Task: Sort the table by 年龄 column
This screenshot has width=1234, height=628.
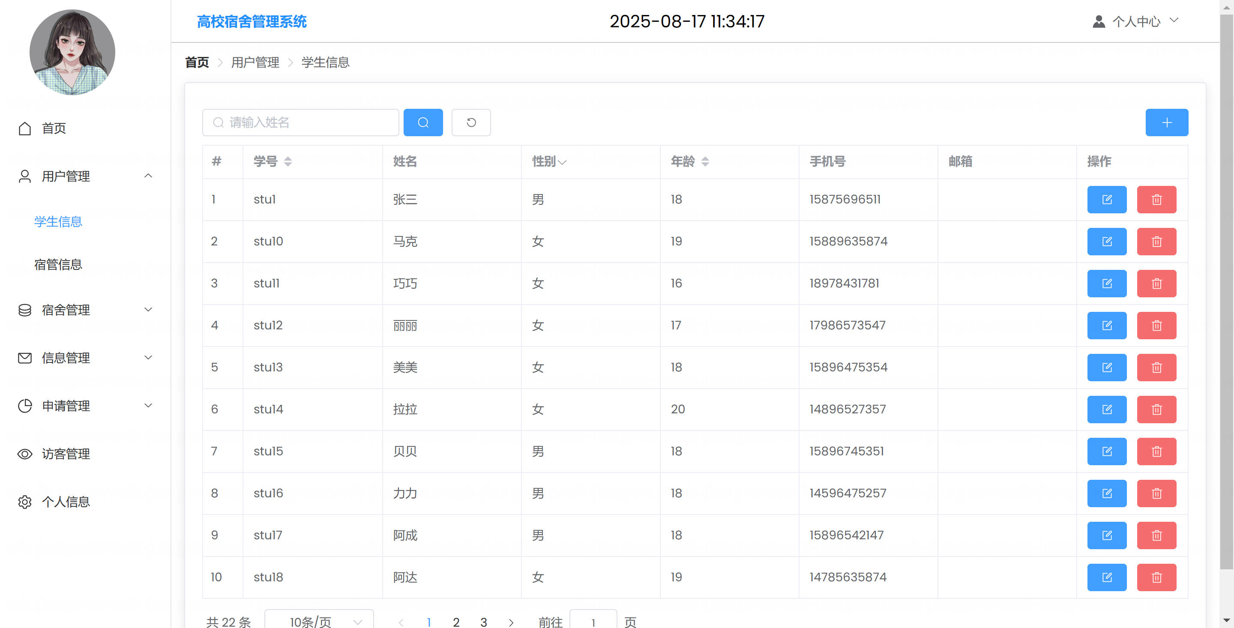Action: tap(705, 161)
